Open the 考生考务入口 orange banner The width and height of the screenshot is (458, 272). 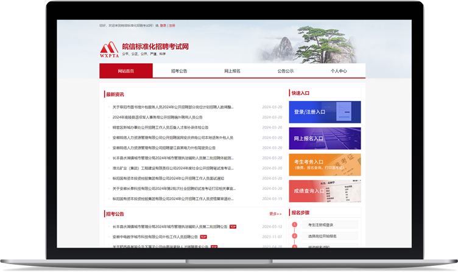pos(325,164)
